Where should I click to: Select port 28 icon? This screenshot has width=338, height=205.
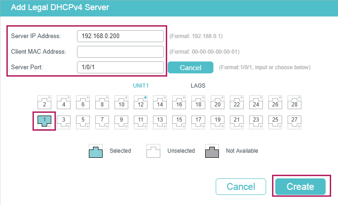tap(294, 102)
